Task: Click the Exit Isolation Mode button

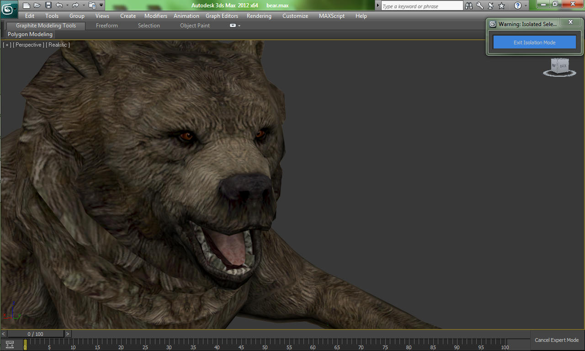Action: click(534, 43)
